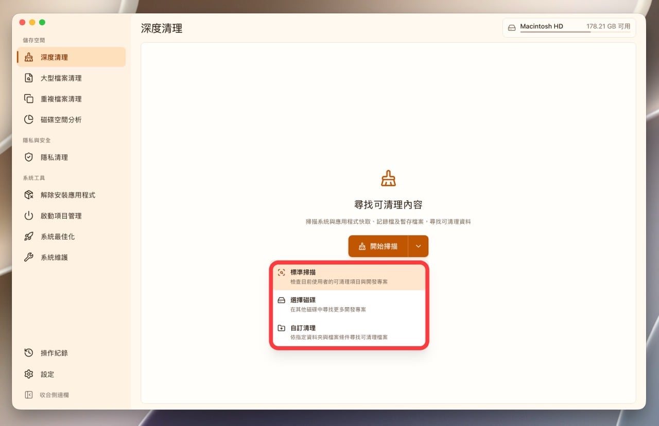Viewport: 659px width, 426px height.
Task: Click the broom icon beside 深度清理
Action: pos(29,57)
